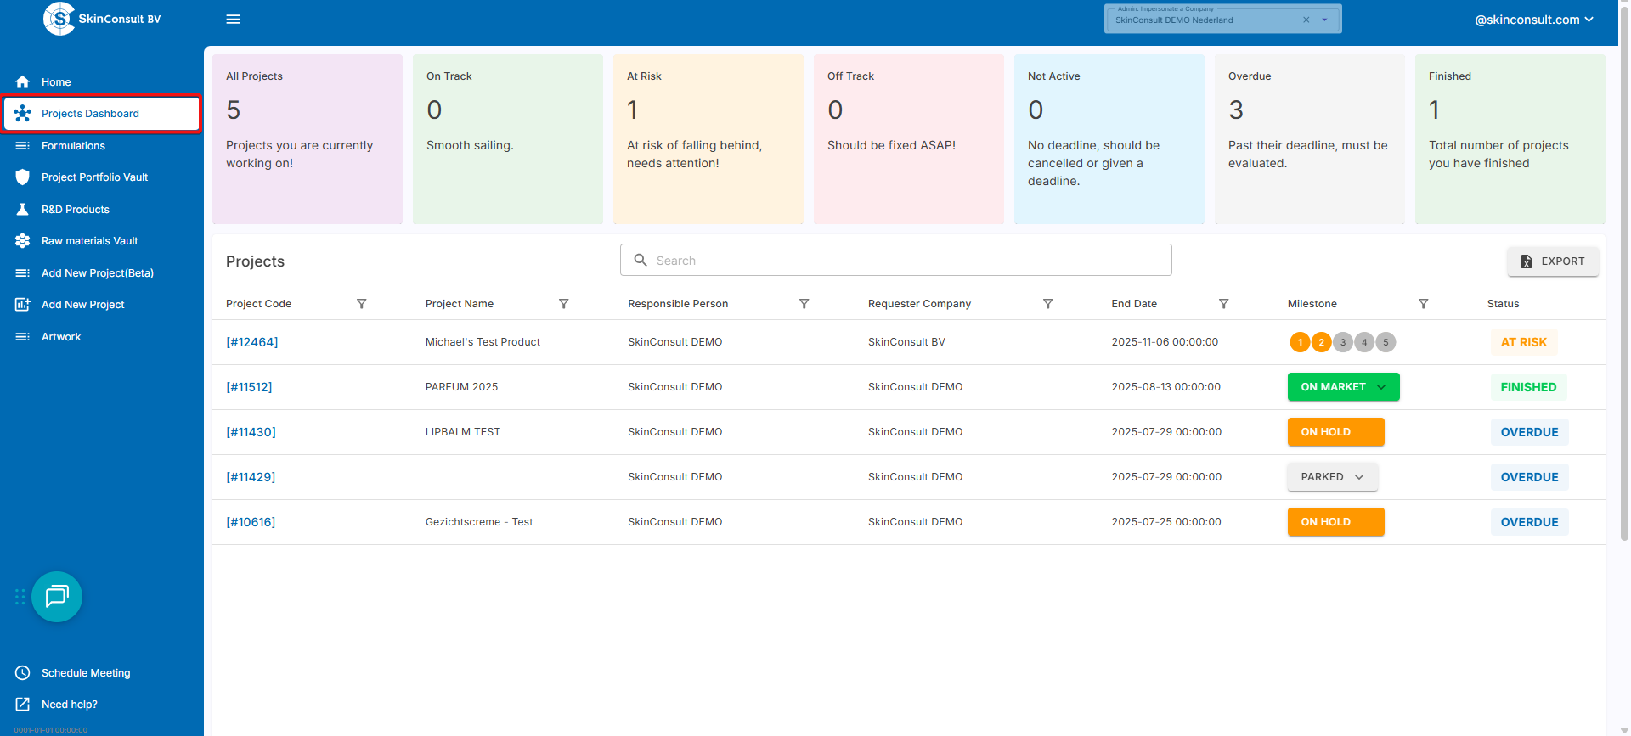Screen dimensions: 1631x736
Task: Expand the impersonate company dropdown
Action: 1324,20
